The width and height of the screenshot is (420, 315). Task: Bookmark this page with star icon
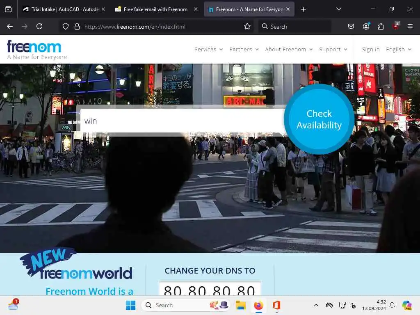(x=247, y=27)
